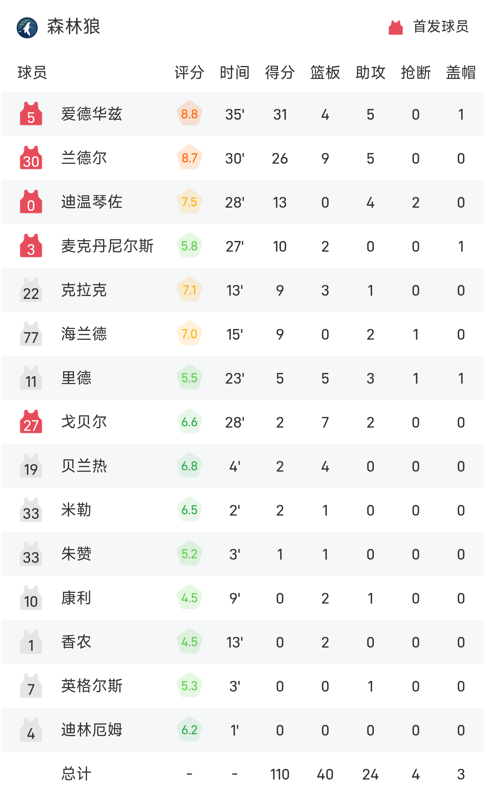485x797 pixels.
Task: Select the number 77 jersey icon for 海兰德
Action: [x=31, y=334]
